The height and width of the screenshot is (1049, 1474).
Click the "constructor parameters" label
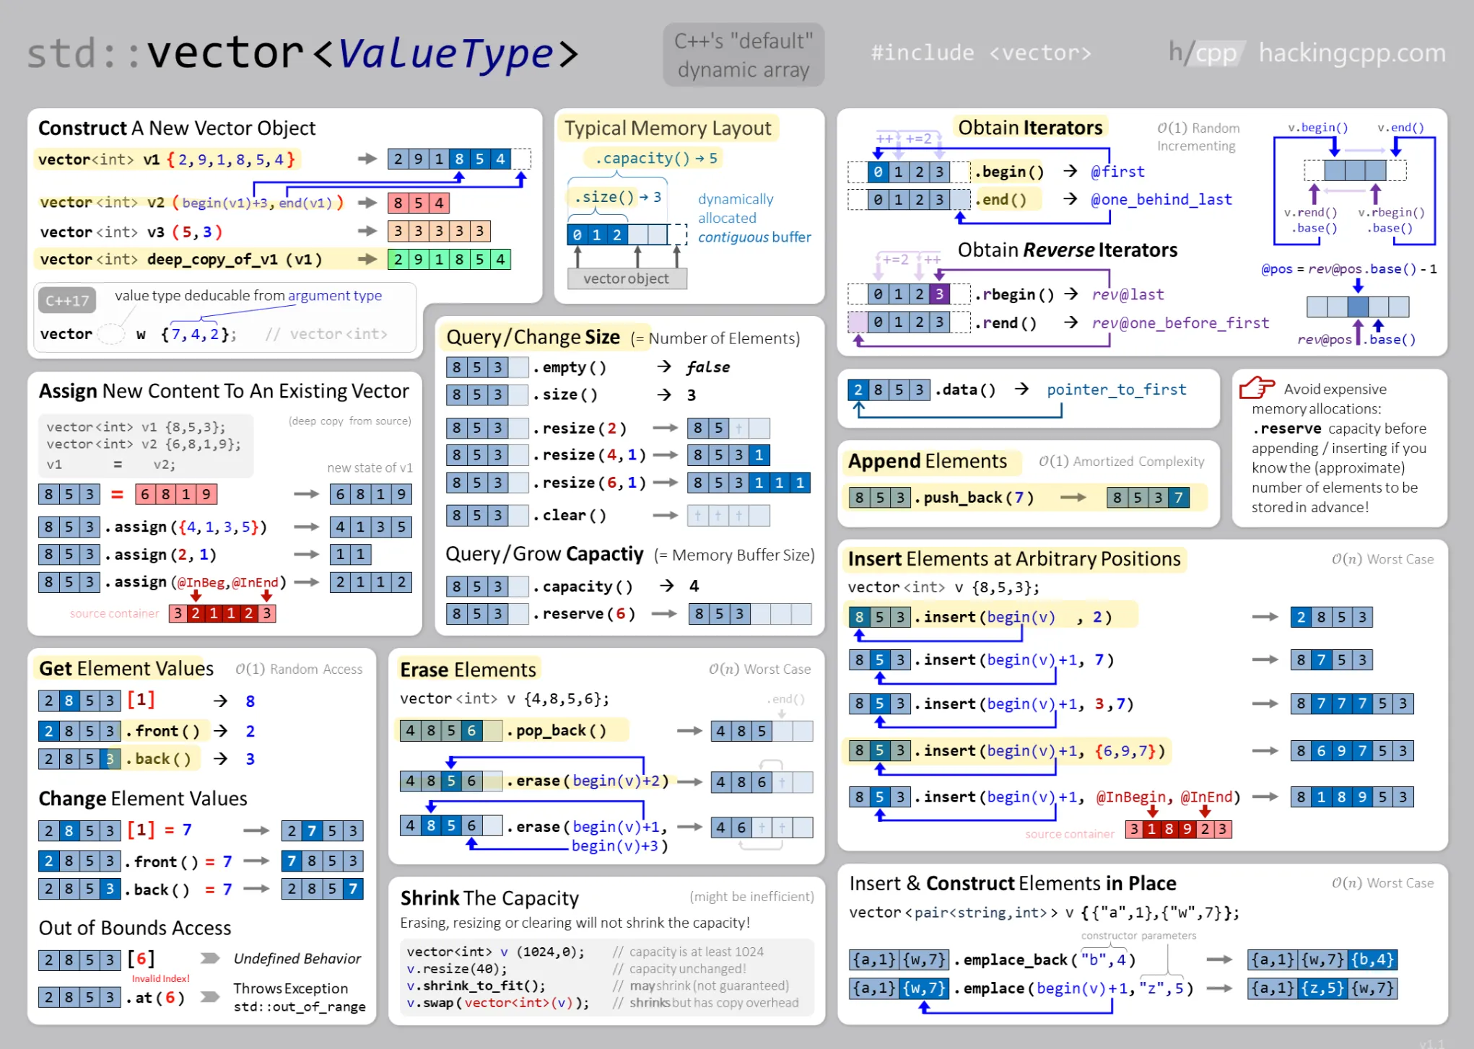pyautogui.click(x=1138, y=936)
